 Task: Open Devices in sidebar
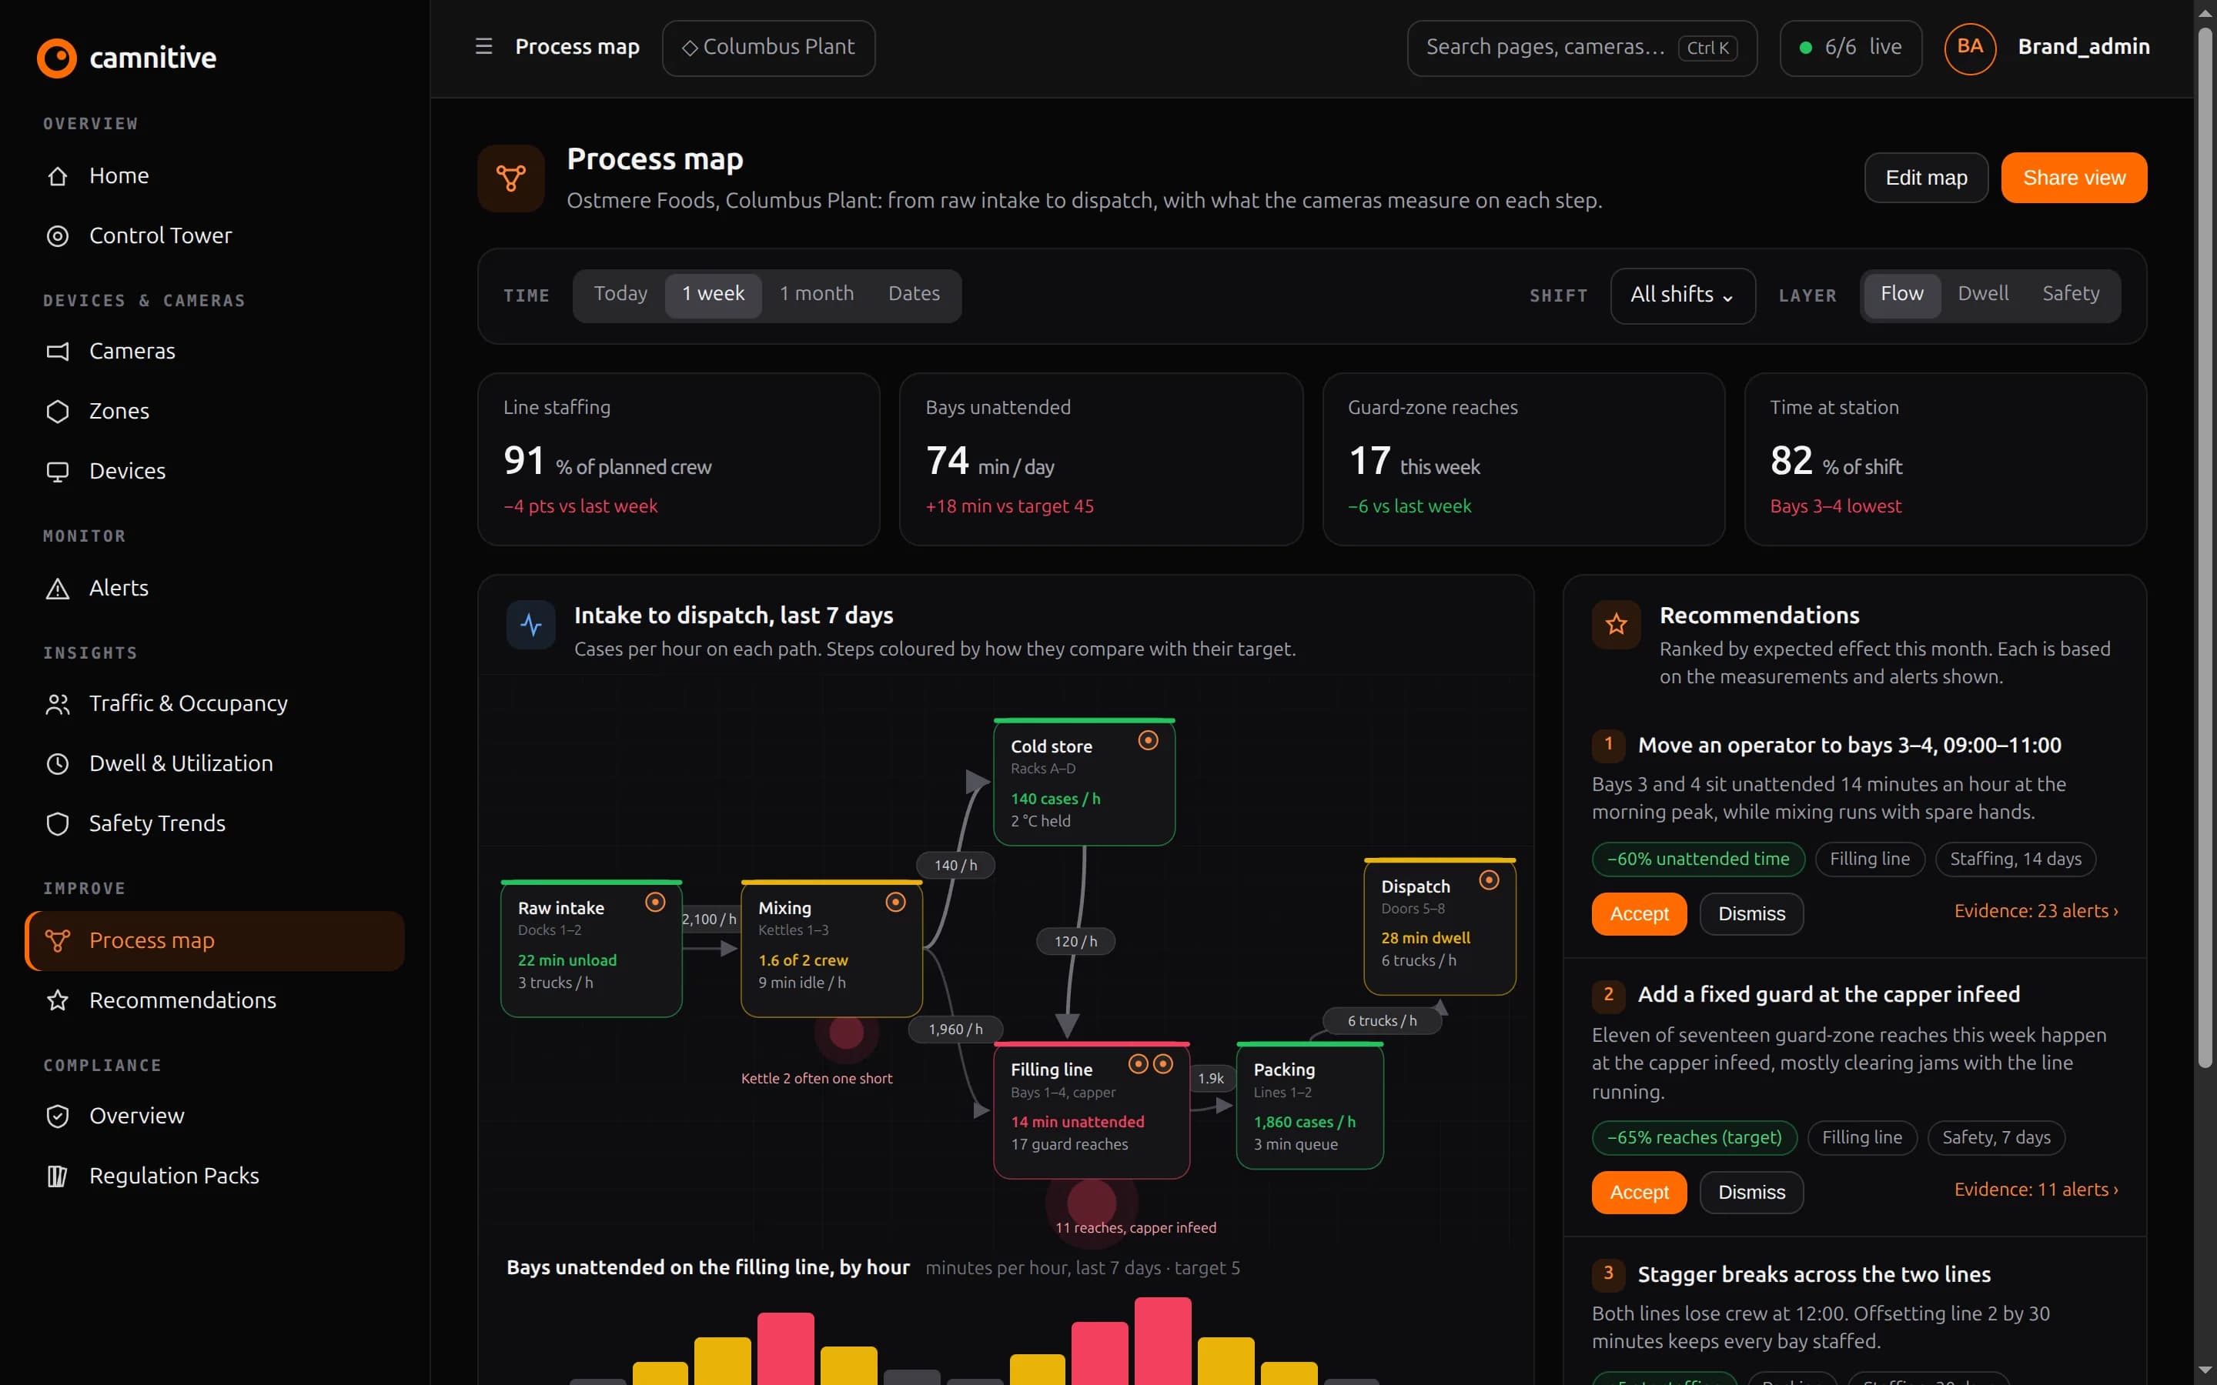214,471
